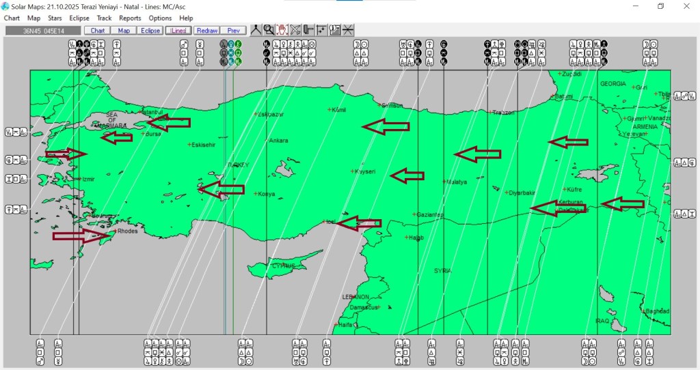Expand the Options menu

pyautogui.click(x=160, y=18)
